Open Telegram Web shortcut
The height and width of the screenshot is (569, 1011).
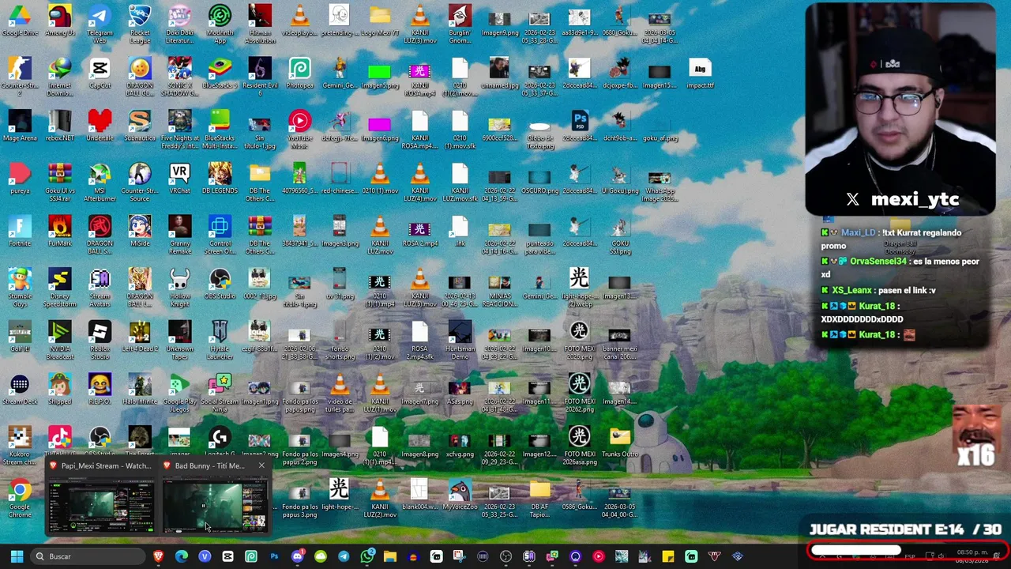(x=100, y=24)
